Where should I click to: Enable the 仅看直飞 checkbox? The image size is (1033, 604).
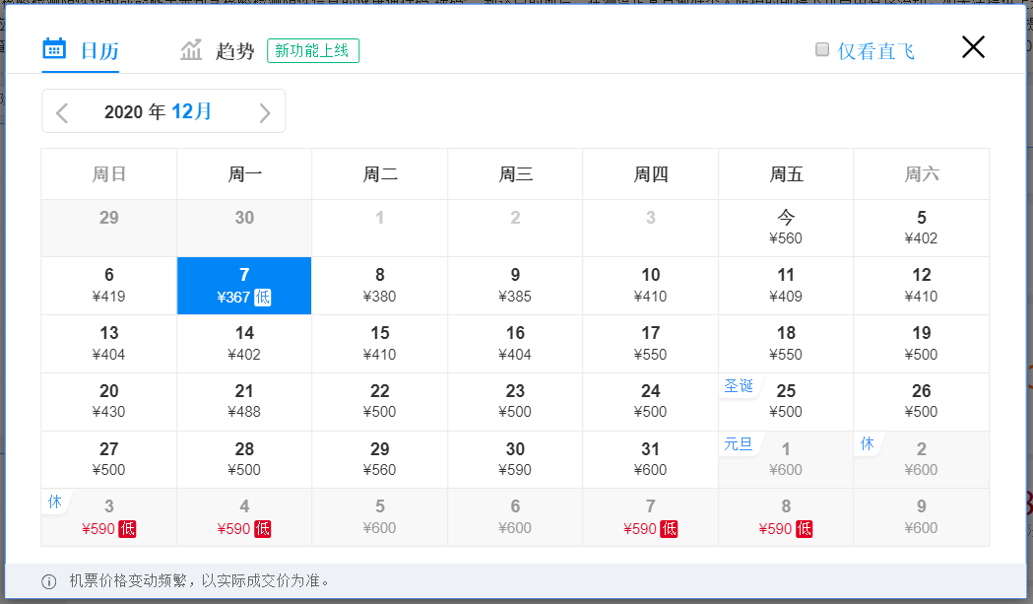(822, 50)
